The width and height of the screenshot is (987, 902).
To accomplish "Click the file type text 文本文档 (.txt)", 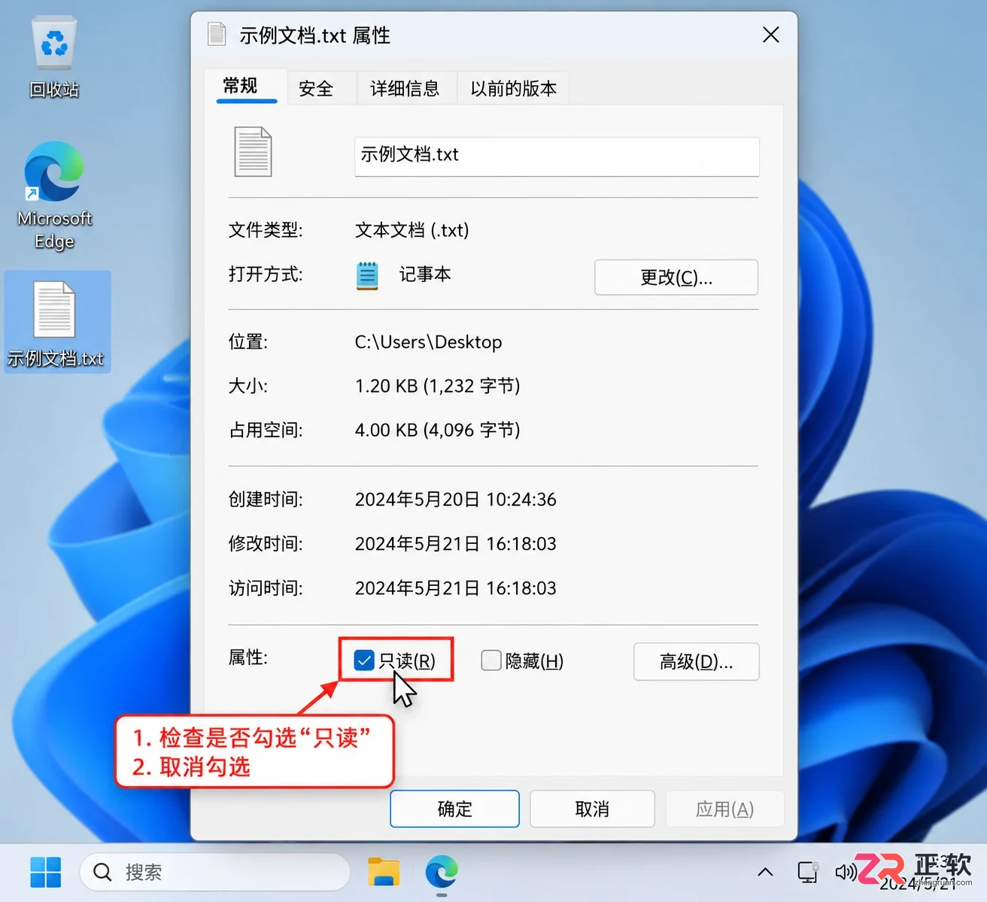I will 412,230.
